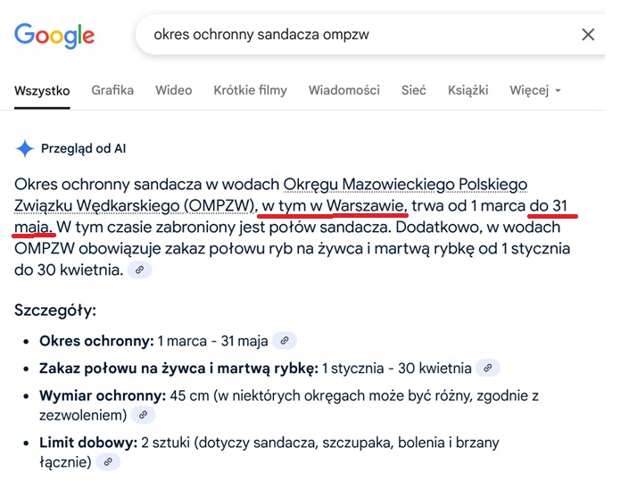The width and height of the screenshot is (629, 481).
Task: Follow the Okręgu Mazowieckiego Polskiego link
Action: [x=405, y=185]
